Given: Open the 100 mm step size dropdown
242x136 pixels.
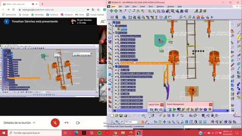Looking at the screenshot, I should click(x=138, y=122).
